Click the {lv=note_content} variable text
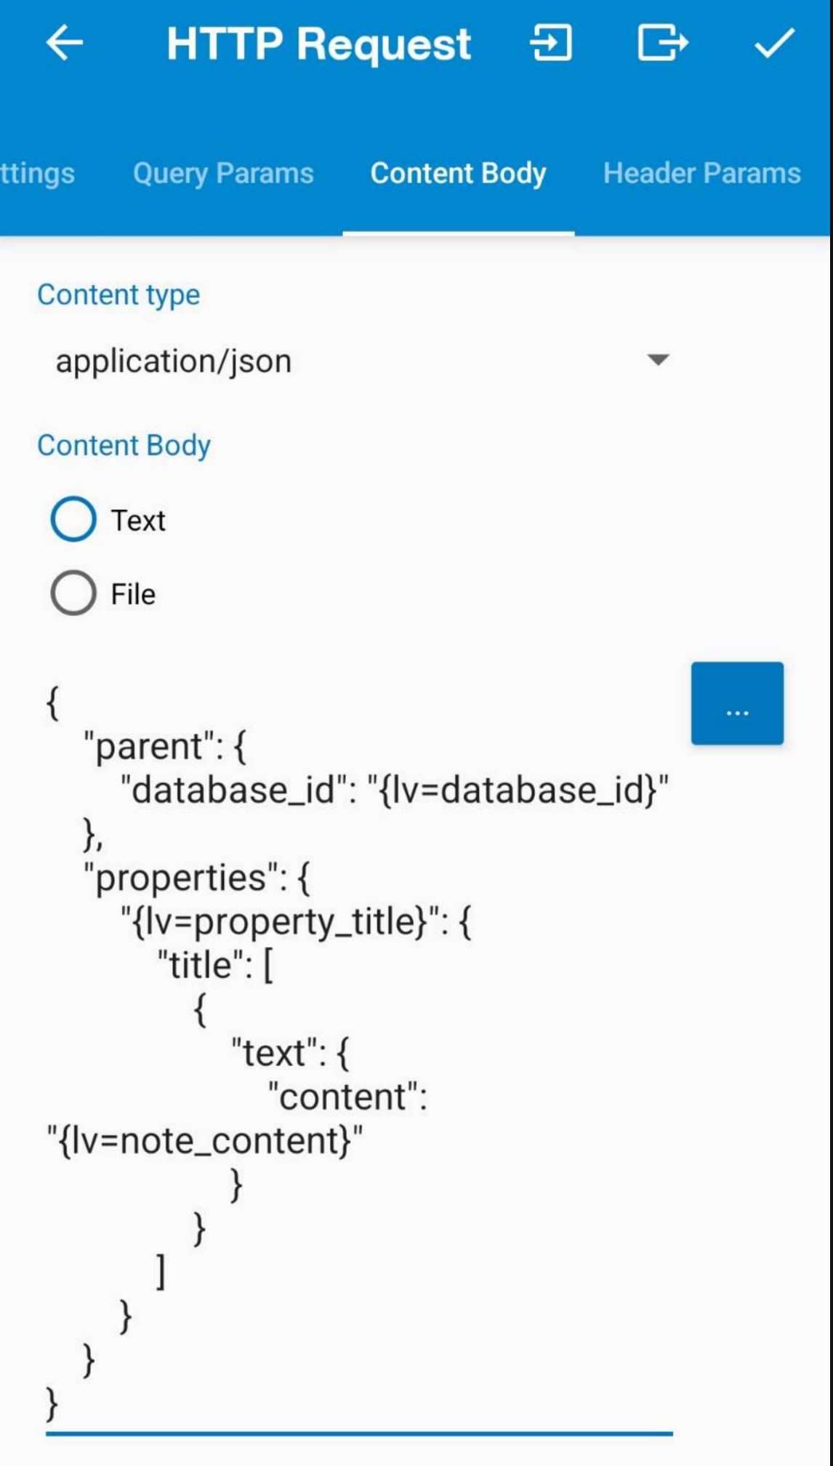Screen dimensions: 833x1466 tap(205, 1140)
